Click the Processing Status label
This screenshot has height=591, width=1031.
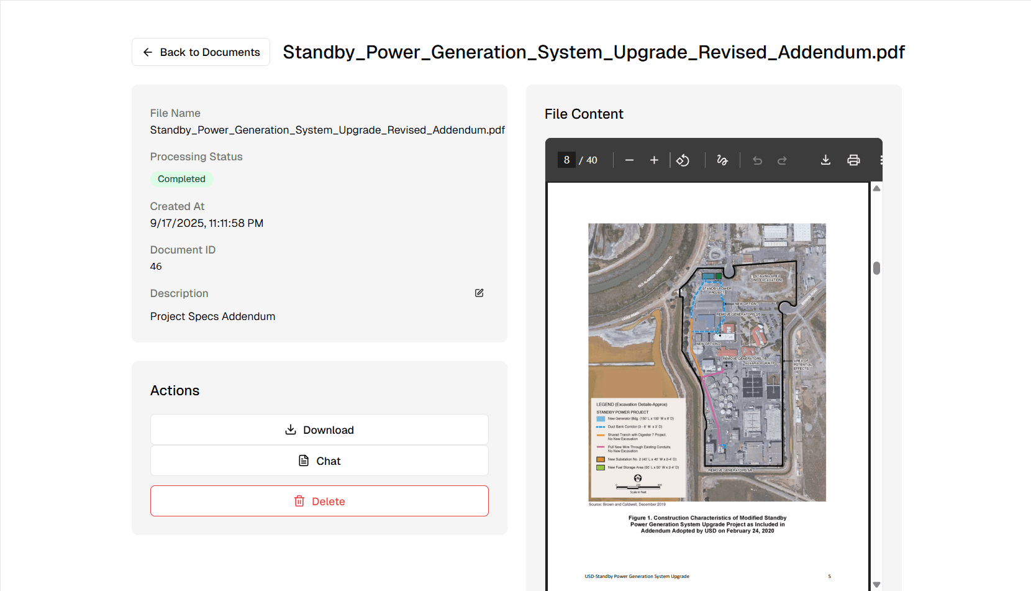[x=196, y=157]
